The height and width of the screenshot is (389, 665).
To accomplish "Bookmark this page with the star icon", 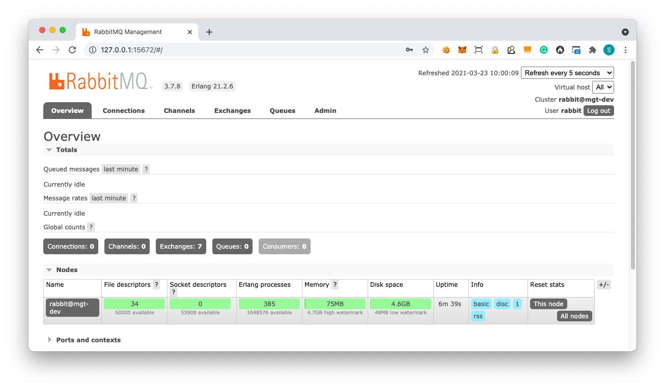I will tap(426, 50).
